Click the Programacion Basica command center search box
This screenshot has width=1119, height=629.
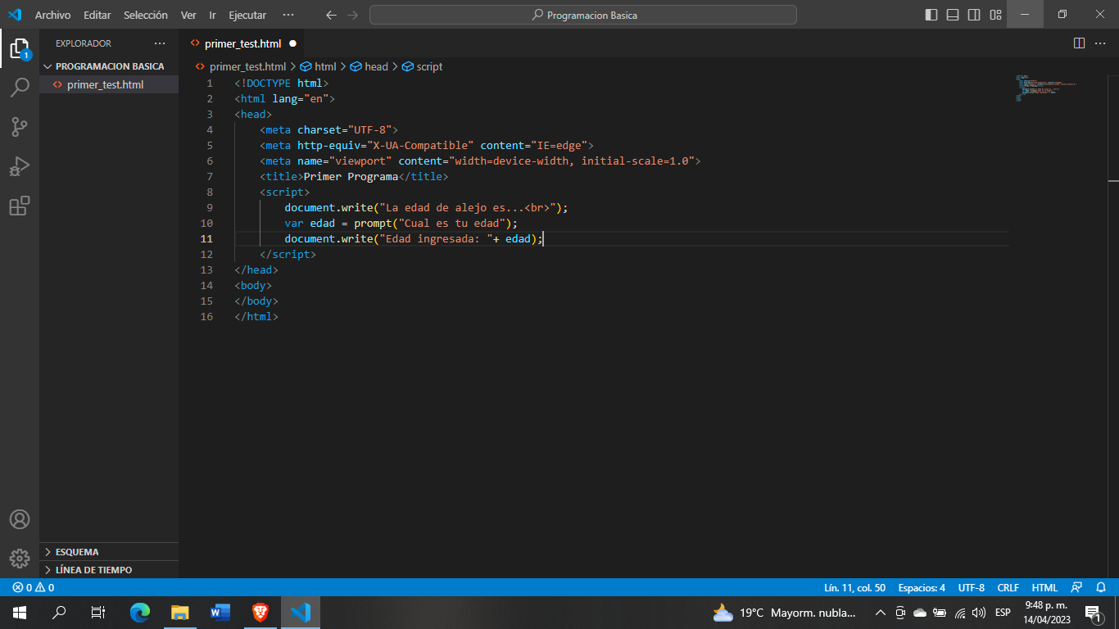pyautogui.click(x=583, y=15)
